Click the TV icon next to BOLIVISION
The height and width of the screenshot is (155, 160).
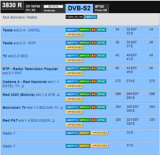53,120
